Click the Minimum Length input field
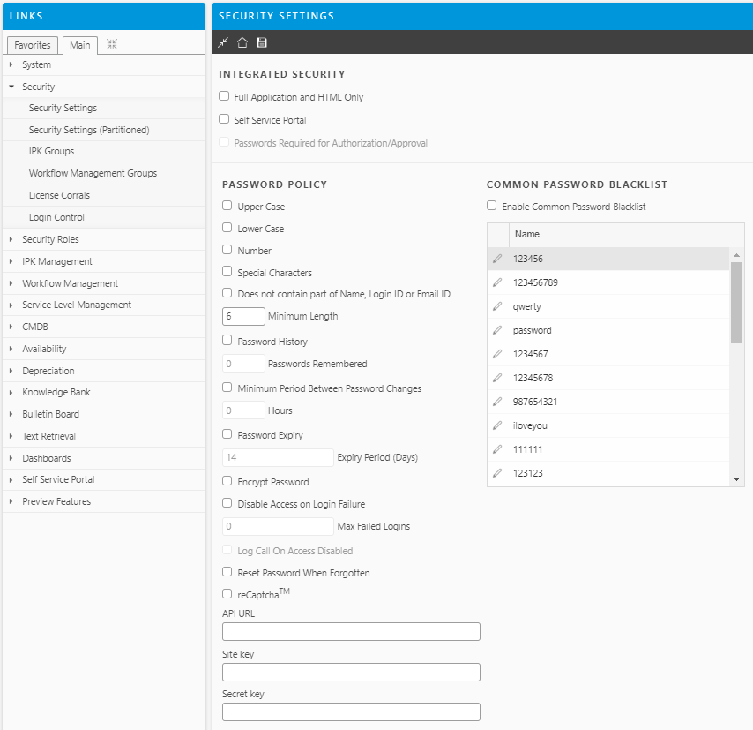 (x=243, y=316)
